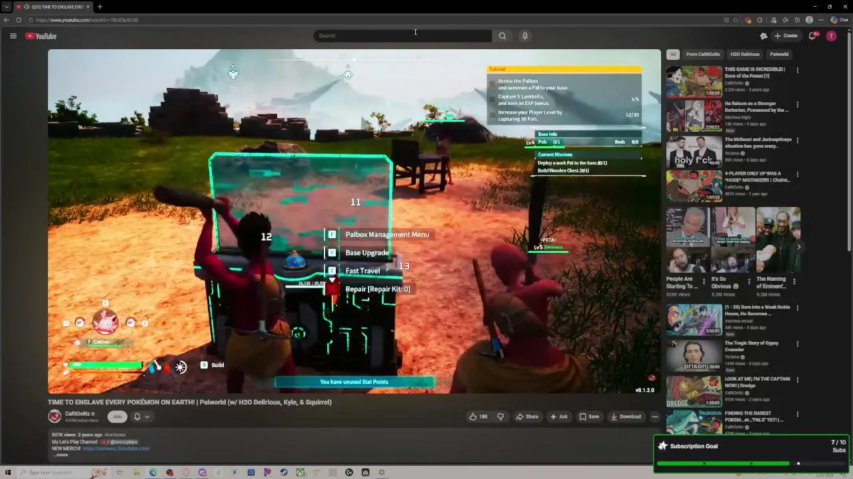Image resolution: width=853 pixels, height=479 pixels.
Task: Add page to favorites with the star icon
Action: tap(736, 20)
